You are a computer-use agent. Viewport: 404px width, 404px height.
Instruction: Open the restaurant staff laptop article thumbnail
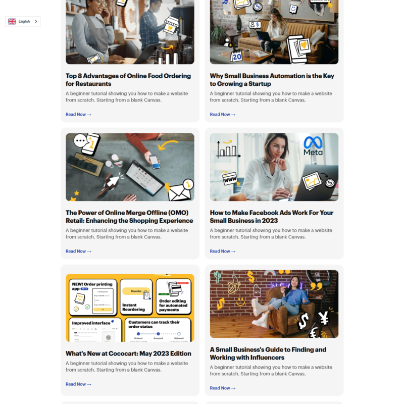click(x=130, y=32)
